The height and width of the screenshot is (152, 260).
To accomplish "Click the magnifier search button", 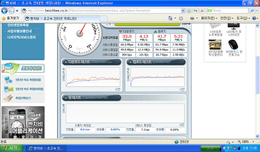I will [x=252, y=11].
